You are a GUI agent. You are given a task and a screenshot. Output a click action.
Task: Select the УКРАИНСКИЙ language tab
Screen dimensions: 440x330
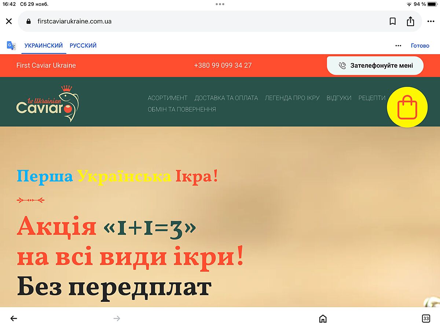click(44, 45)
